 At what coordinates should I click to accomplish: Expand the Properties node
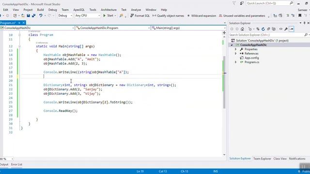tap(236, 49)
